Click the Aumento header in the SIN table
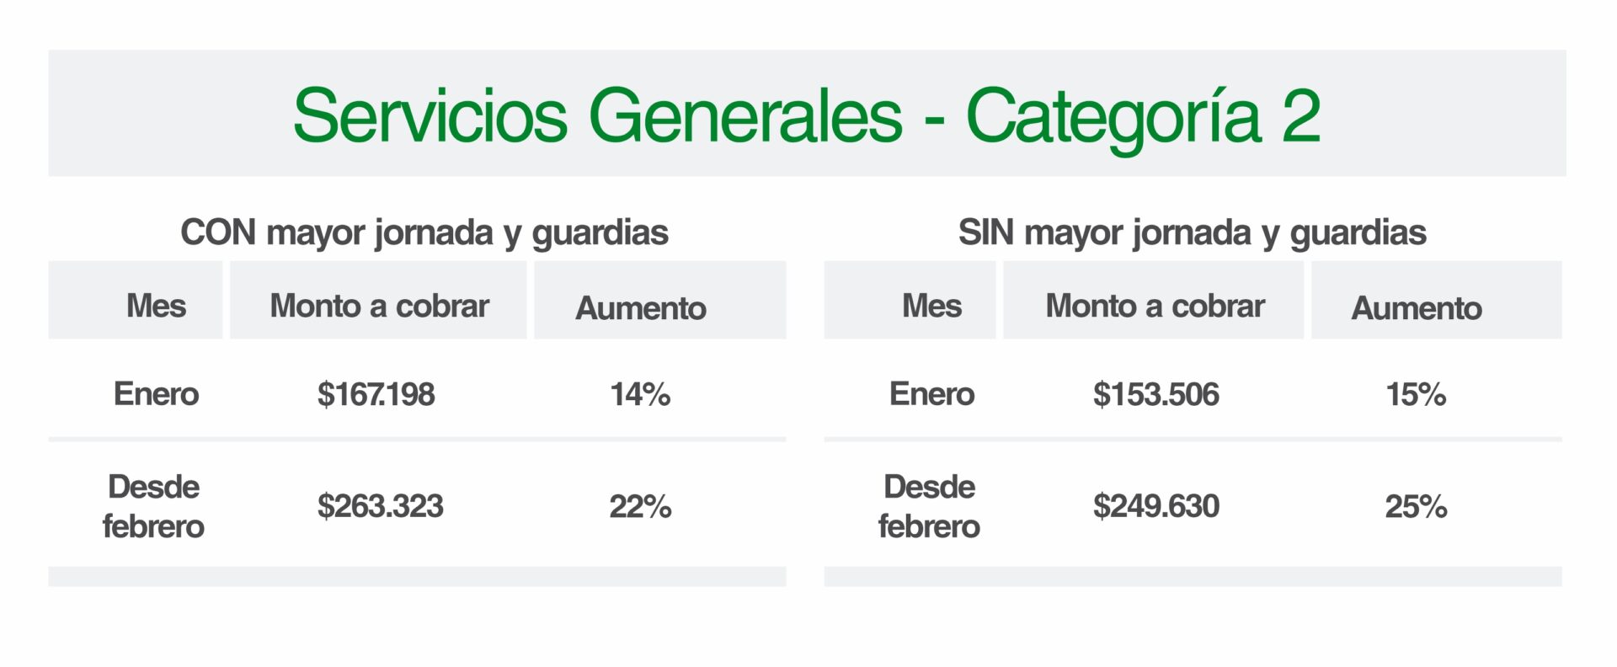This screenshot has width=1617, height=667. [1417, 308]
